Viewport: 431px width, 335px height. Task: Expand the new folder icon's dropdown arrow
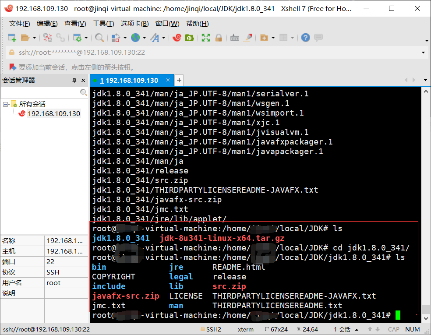[x=273, y=38]
